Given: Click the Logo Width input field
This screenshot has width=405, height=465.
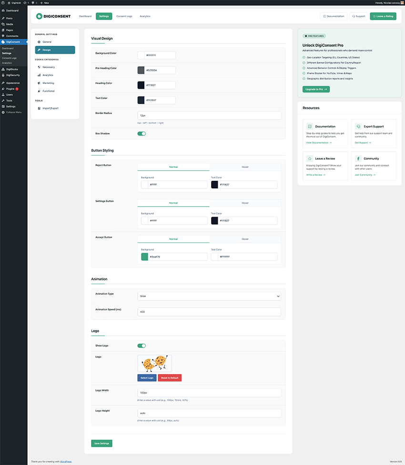Looking at the screenshot, I should [x=209, y=393].
